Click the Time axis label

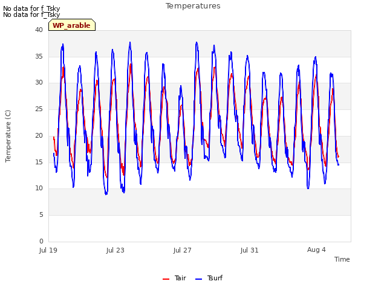342,259
